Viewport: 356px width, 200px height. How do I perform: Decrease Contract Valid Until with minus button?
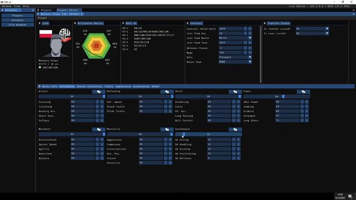click(245, 29)
